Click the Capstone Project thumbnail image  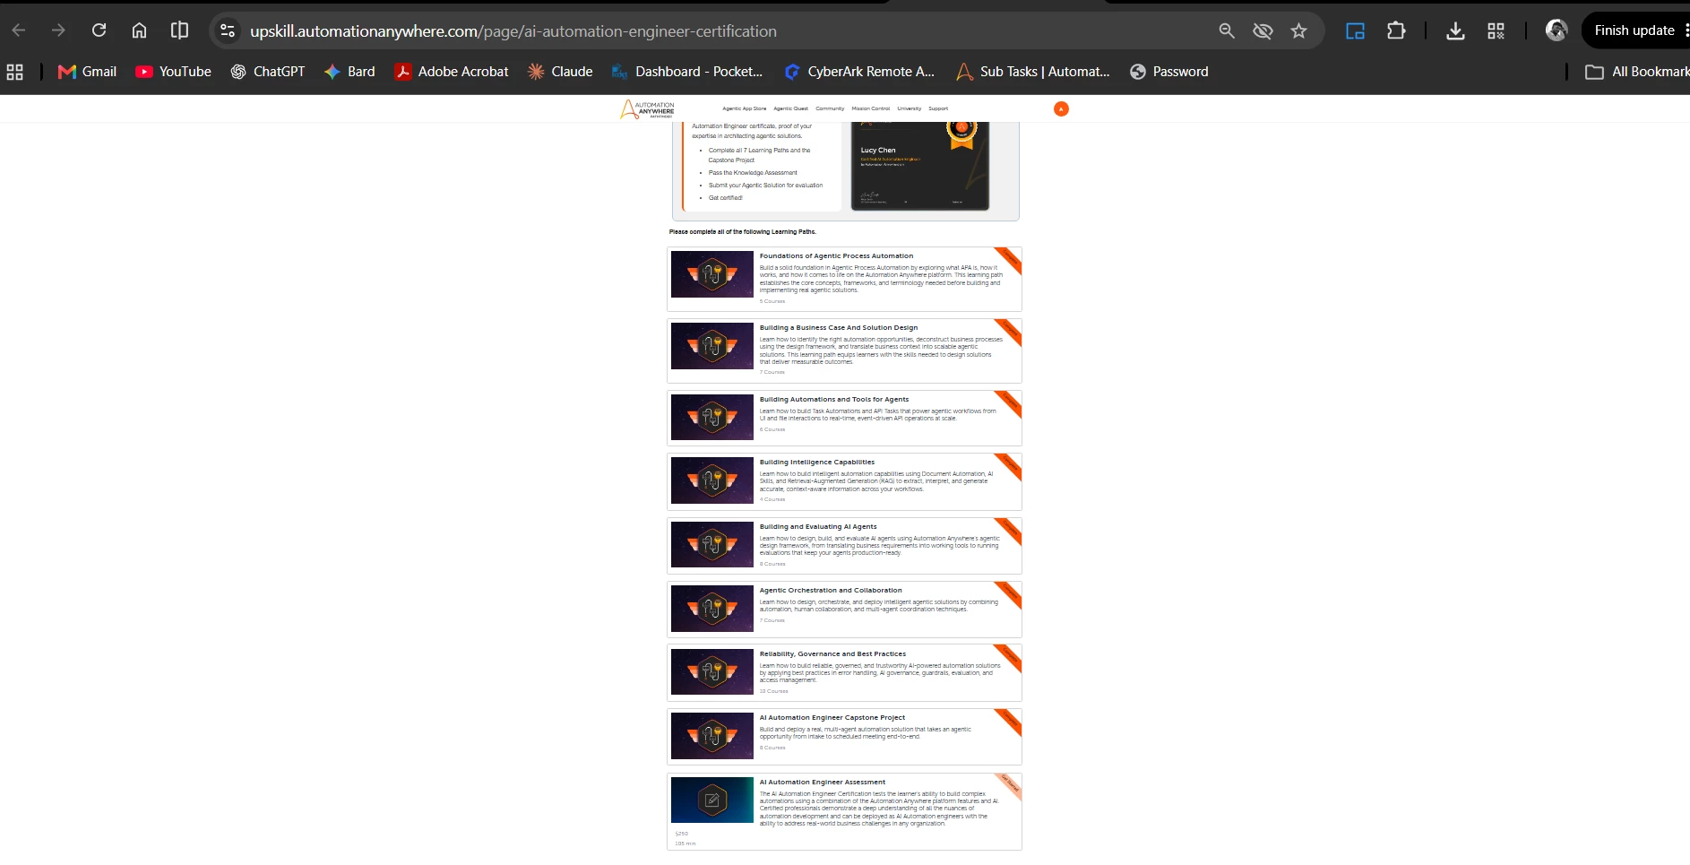click(712, 736)
